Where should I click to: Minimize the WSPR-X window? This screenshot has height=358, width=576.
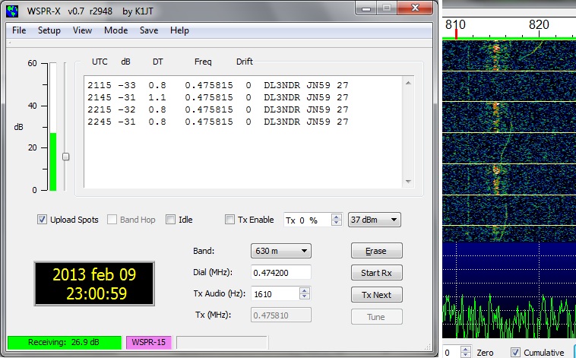click(366, 8)
